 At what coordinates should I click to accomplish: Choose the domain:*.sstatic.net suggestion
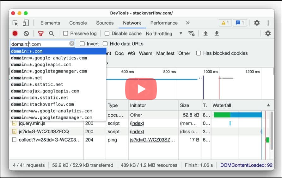coord(58,85)
